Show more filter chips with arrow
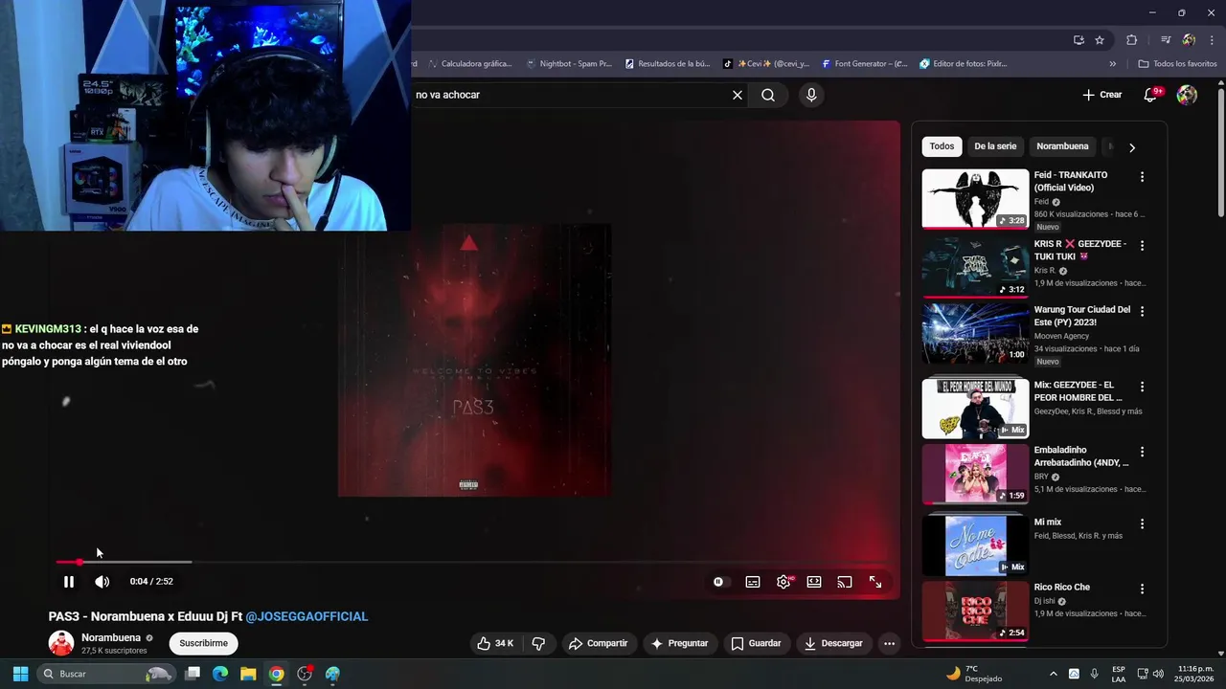 coord(1132,147)
